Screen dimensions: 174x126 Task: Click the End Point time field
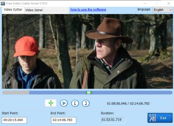tap(64, 120)
